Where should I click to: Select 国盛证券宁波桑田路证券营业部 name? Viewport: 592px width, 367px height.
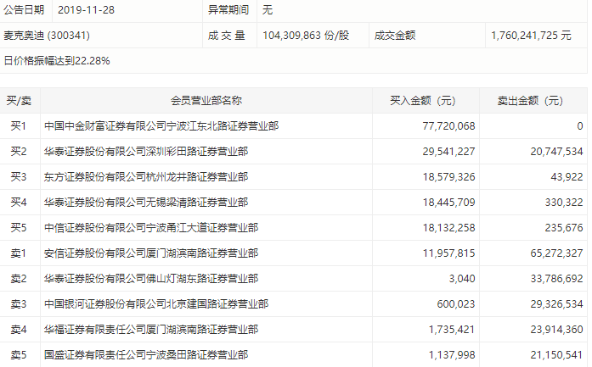coord(146,355)
